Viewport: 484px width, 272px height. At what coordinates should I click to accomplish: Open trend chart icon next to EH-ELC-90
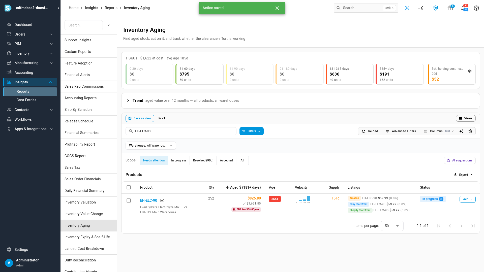(x=162, y=201)
